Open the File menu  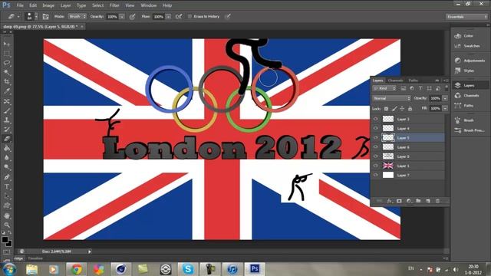point(20,5)
